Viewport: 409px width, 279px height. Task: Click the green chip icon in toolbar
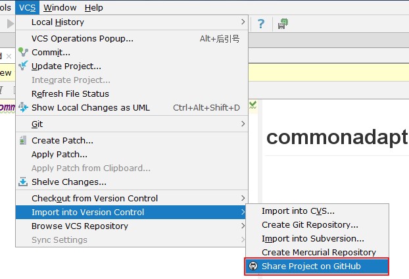coord(283,24)
